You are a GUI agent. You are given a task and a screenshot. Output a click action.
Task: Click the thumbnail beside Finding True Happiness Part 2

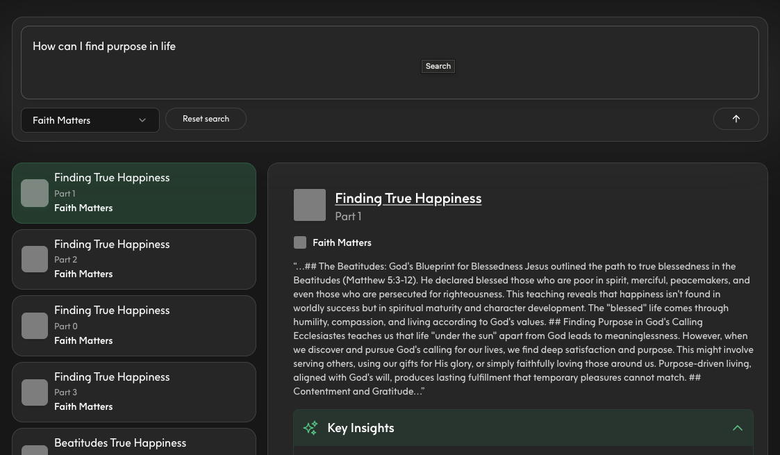35,259
